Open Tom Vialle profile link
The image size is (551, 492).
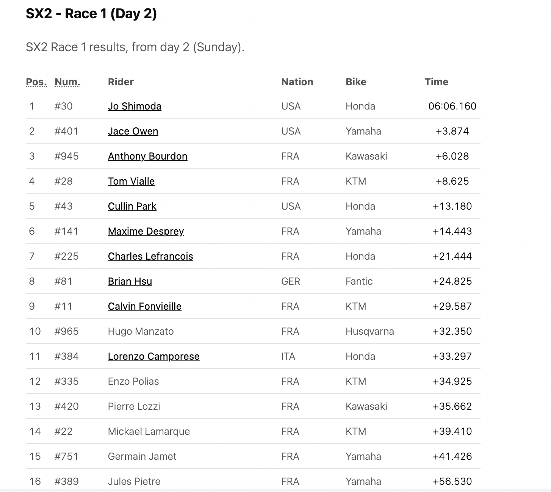click(x=131, y=181)
